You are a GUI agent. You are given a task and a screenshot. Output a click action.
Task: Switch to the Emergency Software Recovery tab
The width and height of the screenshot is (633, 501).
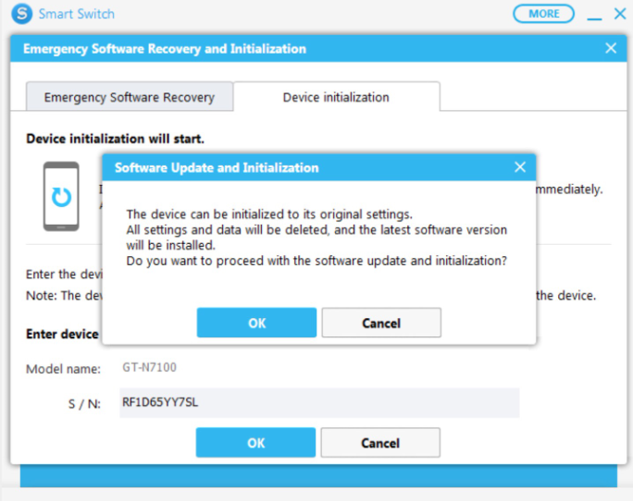(130, 97)
